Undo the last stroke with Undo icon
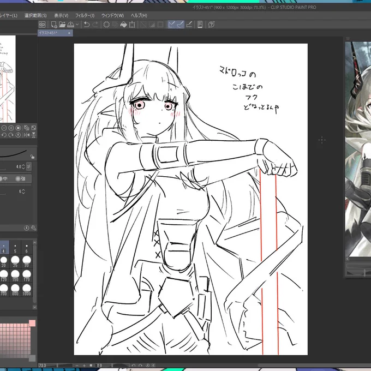This screenshot has width=371, height=371. coord(87,25)
